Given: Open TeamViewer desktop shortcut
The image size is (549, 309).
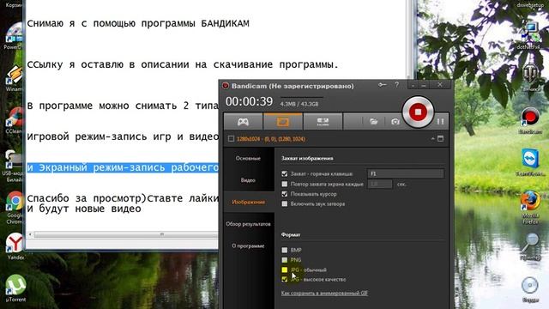Looking at the screenshot, I should (530, 162).
